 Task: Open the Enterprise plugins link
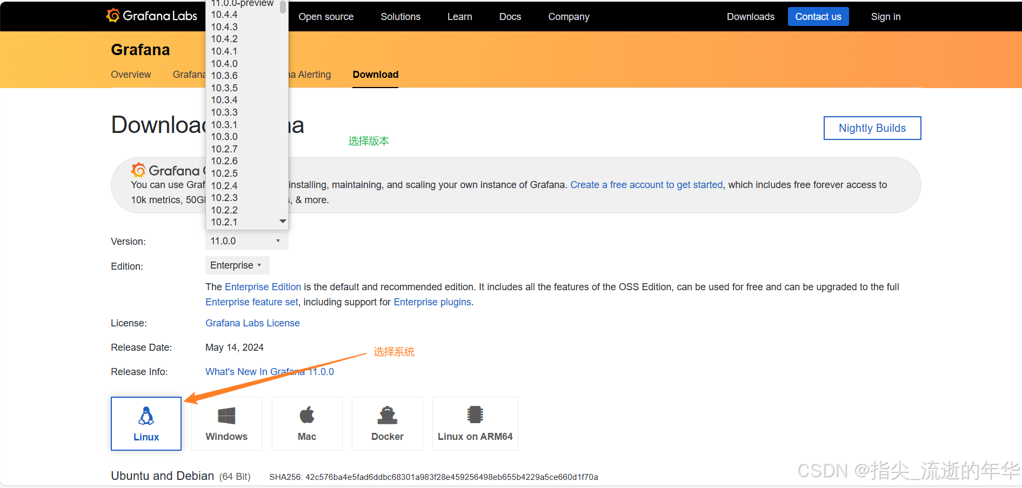click(x=432, y=302)
